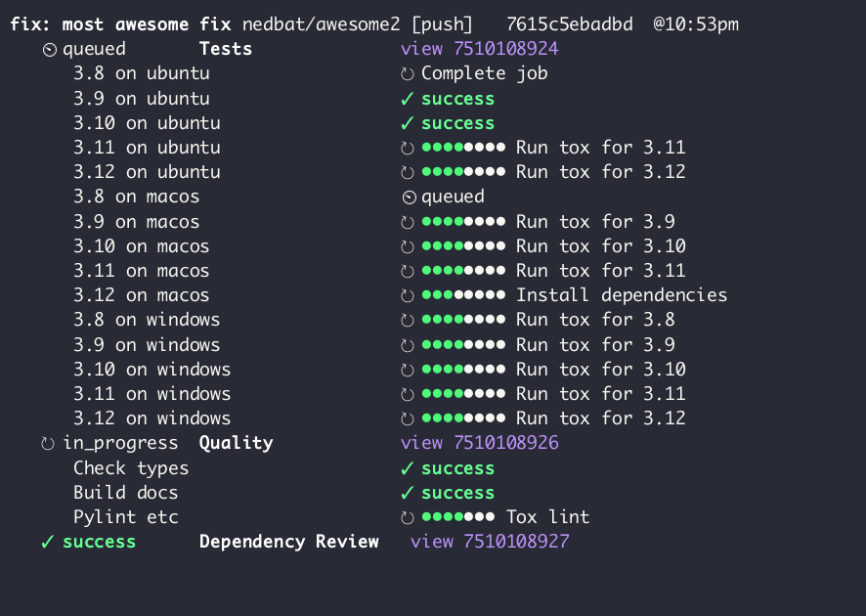Click the green checkmark for 3.10 on ubuntu
This screenshot has height=616, width=866.
(x=408, y=123)
